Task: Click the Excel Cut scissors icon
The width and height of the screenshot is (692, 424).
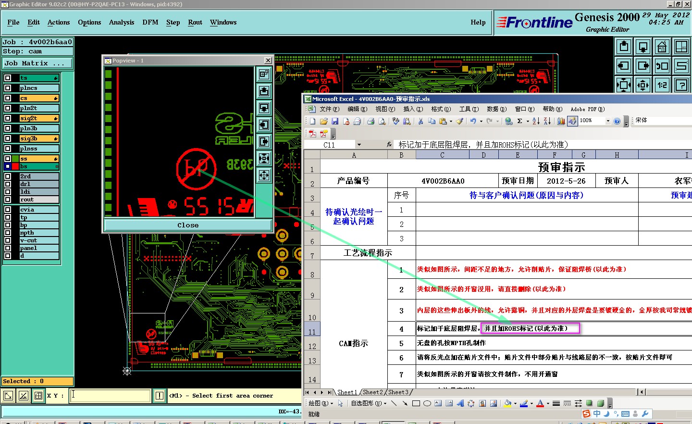Action: pyautogui.click(x=420, y=121)
